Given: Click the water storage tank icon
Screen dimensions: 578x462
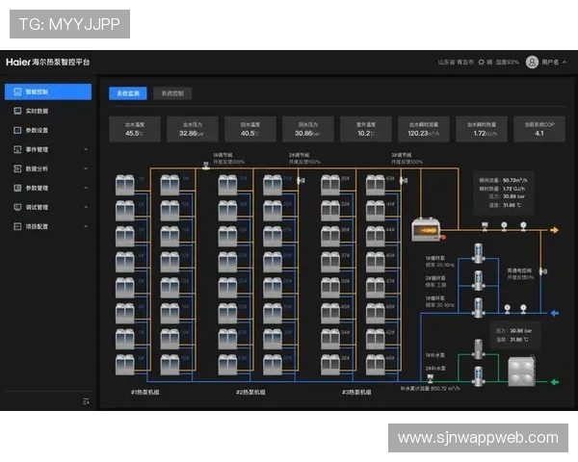Looking at the screenshot, I should pyautogui.click(x=522, y=371).
